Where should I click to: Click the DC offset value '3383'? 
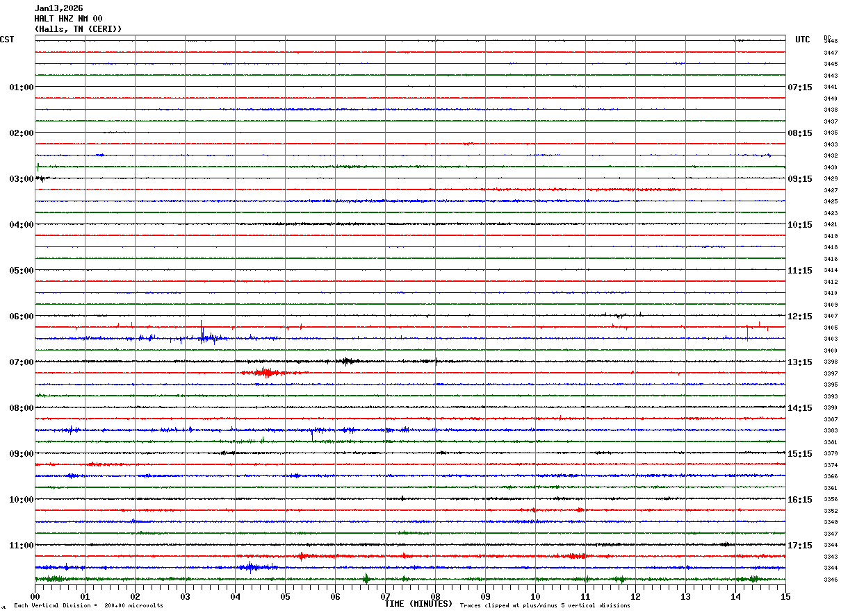click(831, 431)
